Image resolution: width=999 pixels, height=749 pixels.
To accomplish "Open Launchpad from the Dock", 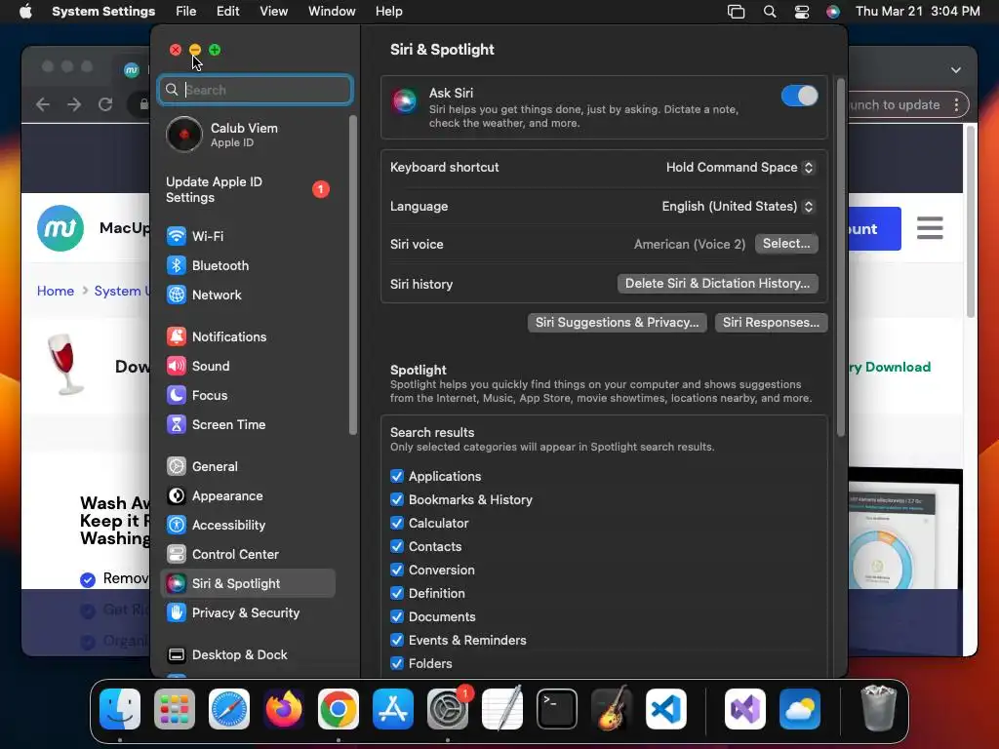I will click(175, 709).
